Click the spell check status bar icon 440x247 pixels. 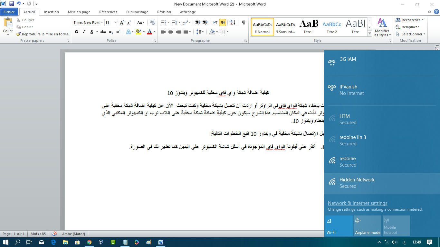(54, 234)
